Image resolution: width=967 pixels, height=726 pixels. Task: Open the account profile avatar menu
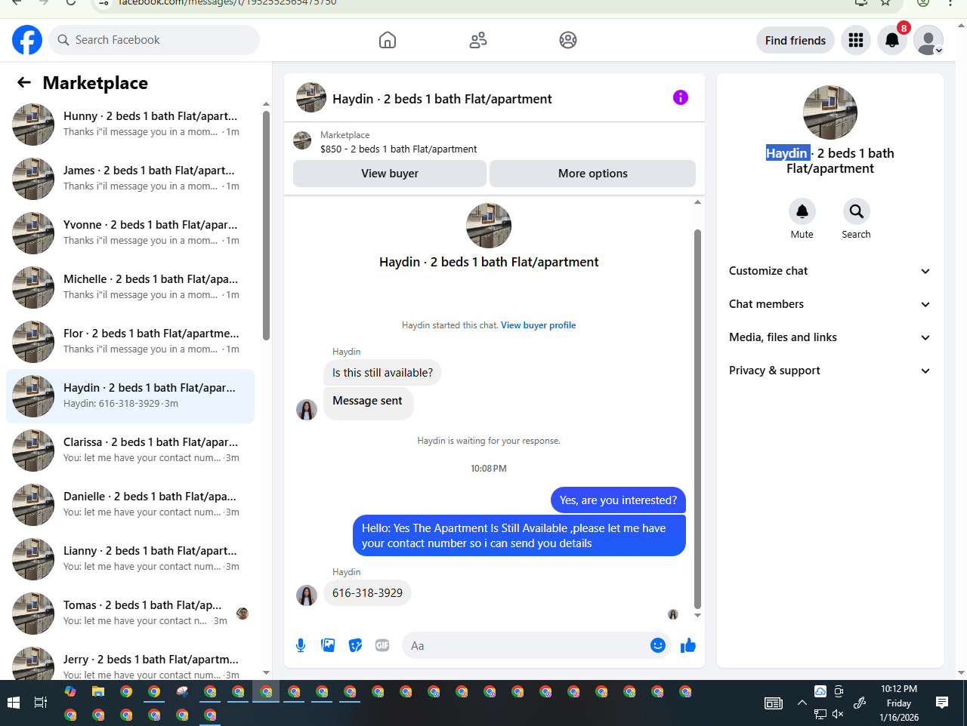[x=928, y=40]
